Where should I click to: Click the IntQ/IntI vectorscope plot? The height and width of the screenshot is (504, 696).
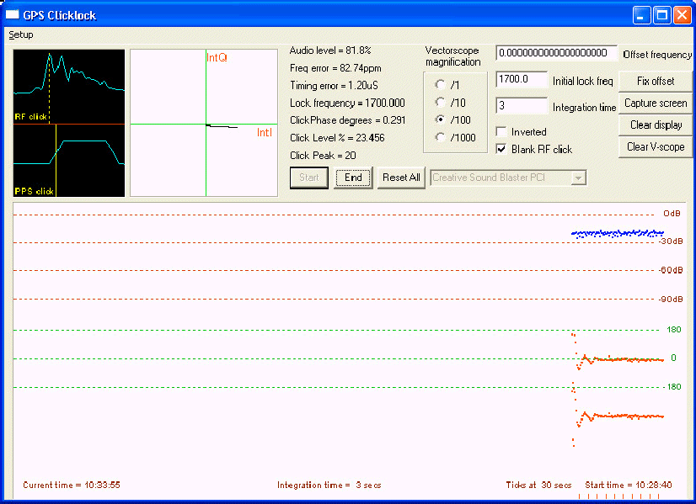(x=204, y=123)
